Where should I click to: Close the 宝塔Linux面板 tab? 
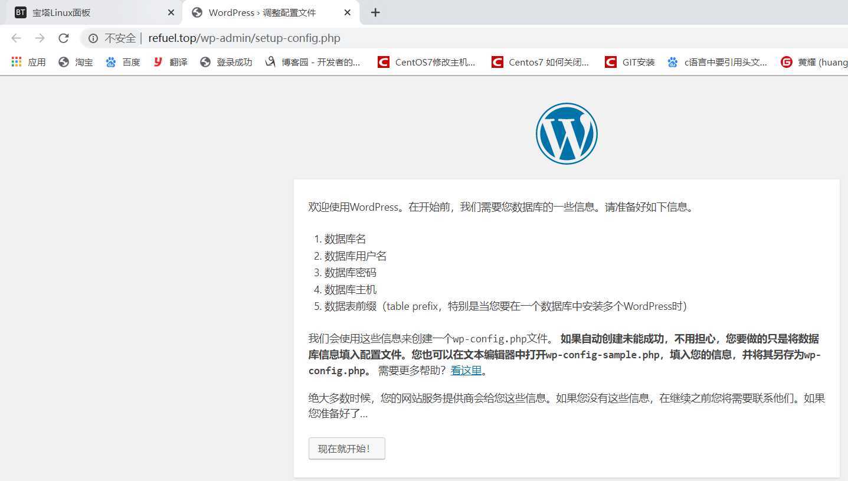tap(171, 12)
